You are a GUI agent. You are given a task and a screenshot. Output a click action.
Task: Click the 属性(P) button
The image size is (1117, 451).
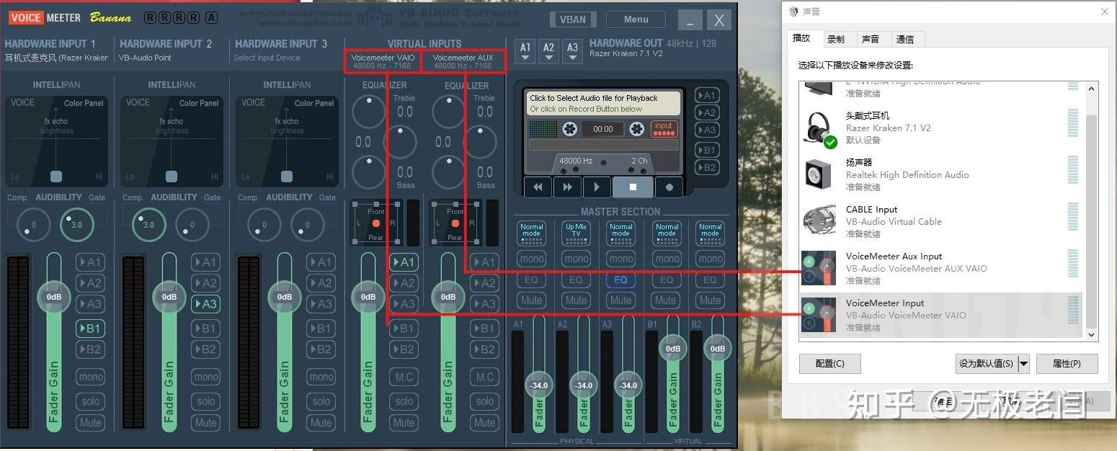[x=1067, y=363]
